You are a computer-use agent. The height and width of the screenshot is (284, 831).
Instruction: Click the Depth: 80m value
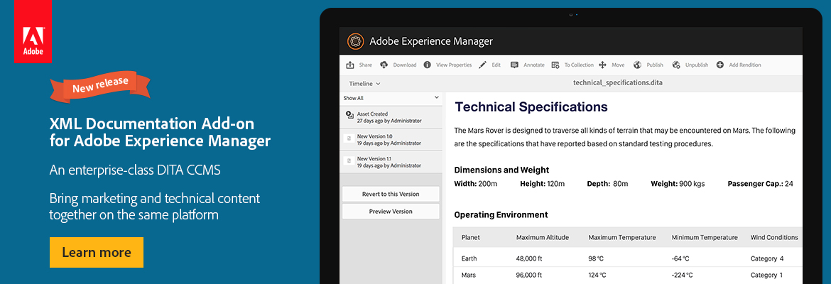point(607,184)
